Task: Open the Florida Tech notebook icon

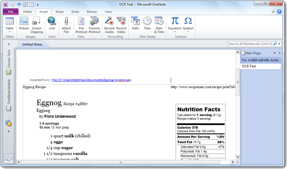Action: 9,72
